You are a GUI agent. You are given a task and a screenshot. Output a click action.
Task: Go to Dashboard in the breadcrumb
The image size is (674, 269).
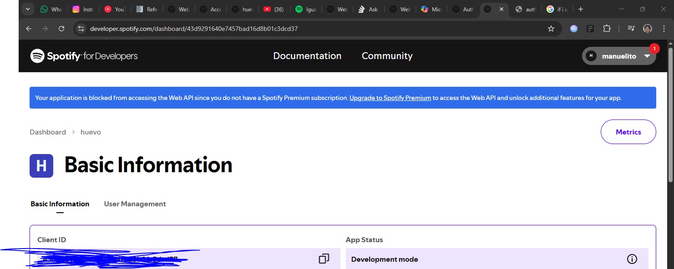click(48, 132)
